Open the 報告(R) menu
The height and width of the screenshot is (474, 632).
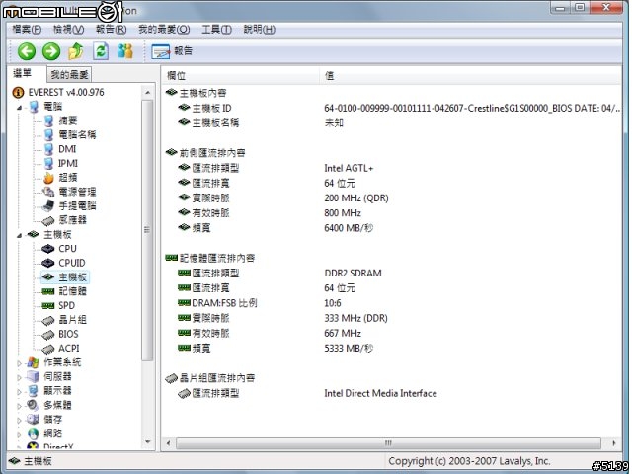[111, 29]
